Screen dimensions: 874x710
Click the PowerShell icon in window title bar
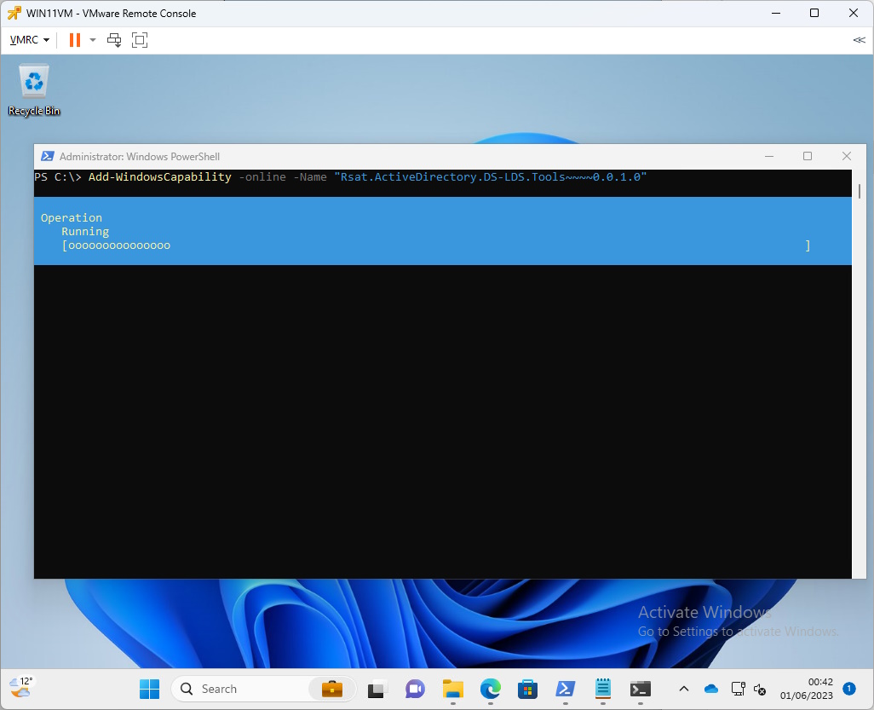48,156
